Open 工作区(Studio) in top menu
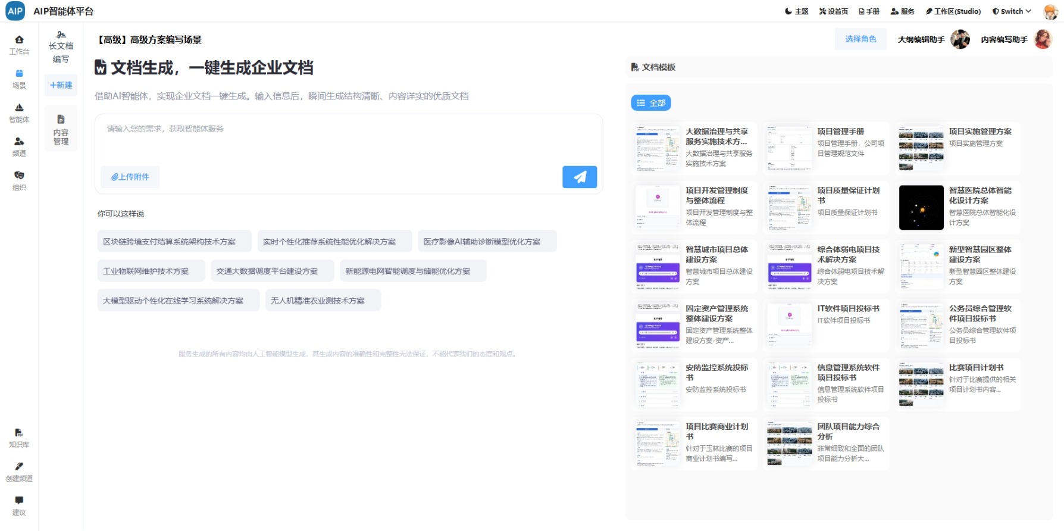The height and width of the screenshot is (531, 1064). [953, 11]
